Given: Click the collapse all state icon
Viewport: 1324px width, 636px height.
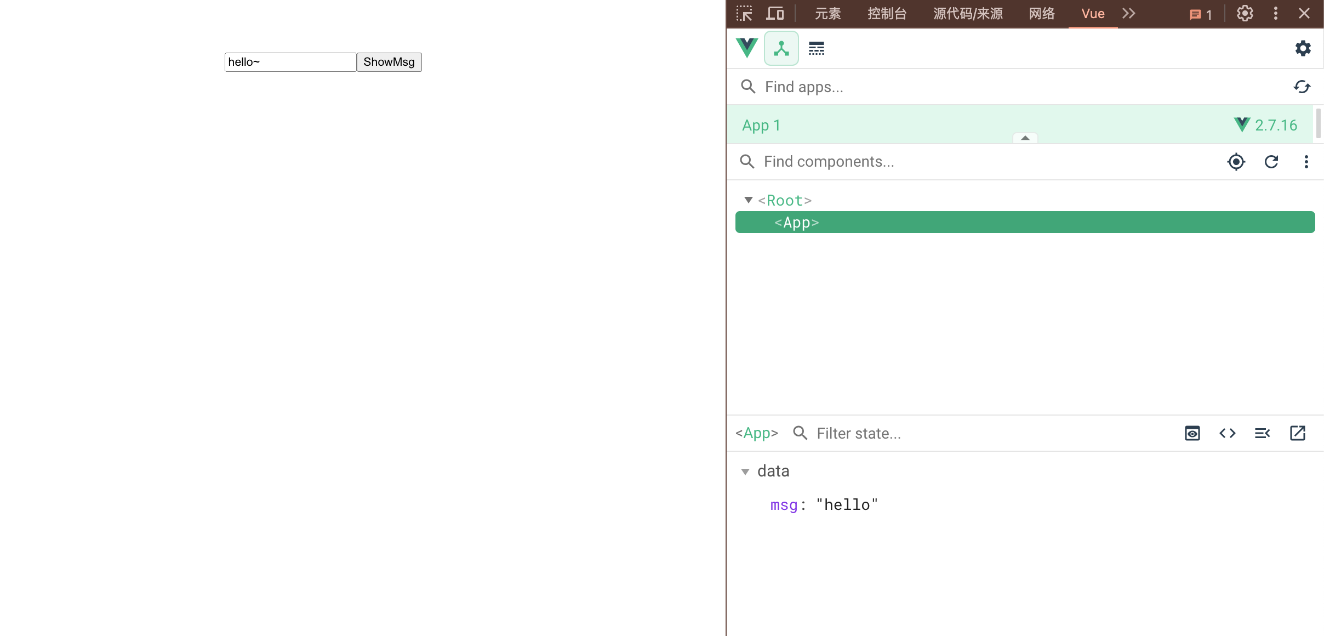Looking at the screenshot, I should pyautogui.click(x=1262, y=433).
